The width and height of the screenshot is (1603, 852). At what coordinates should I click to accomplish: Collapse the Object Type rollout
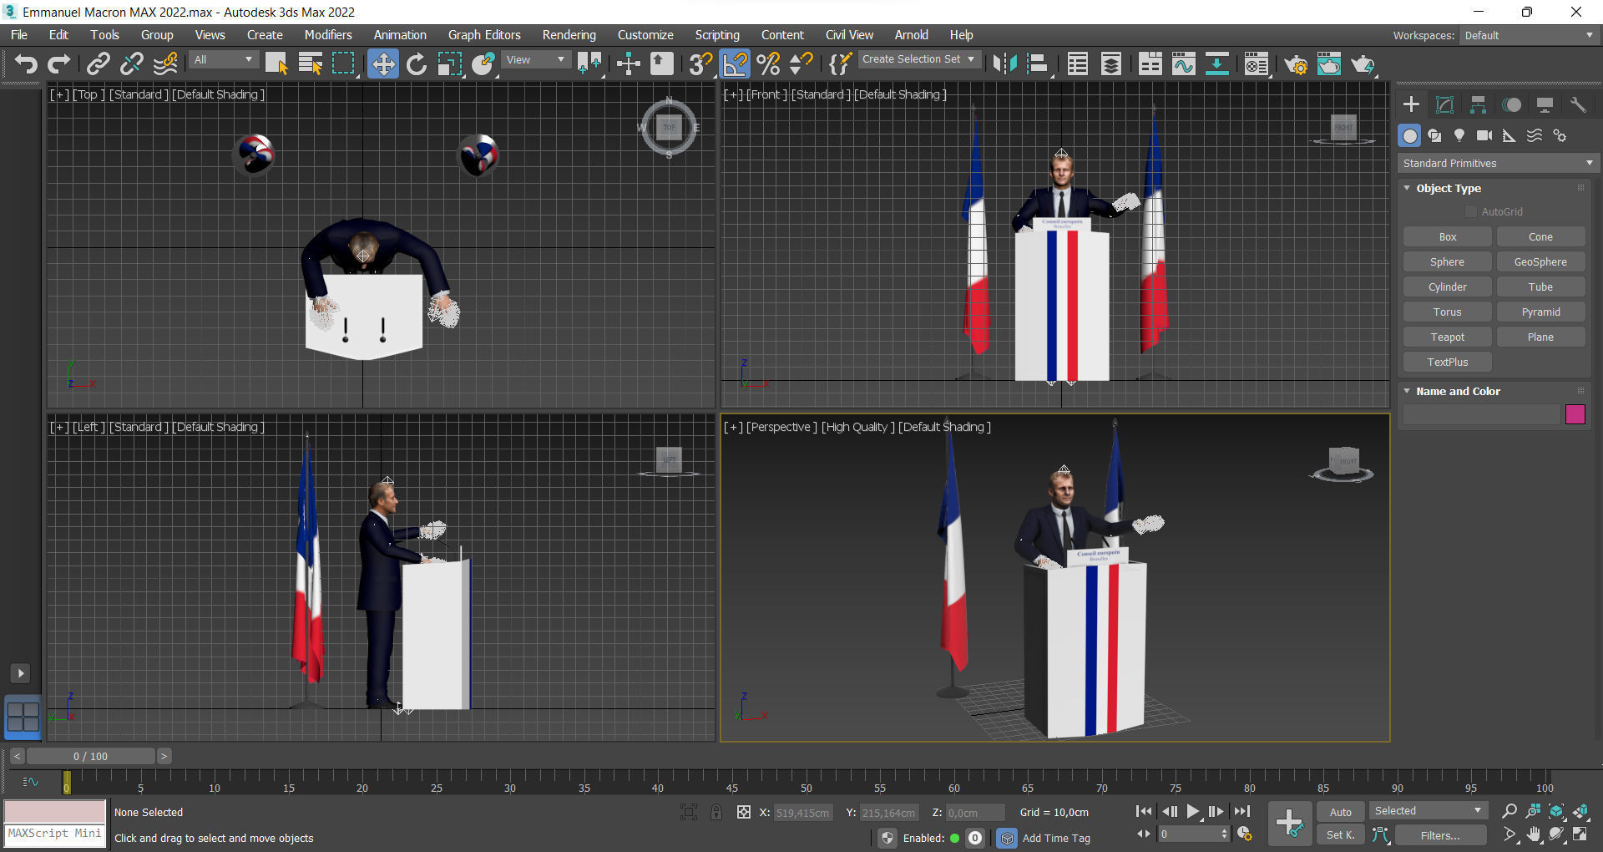[x=1448, y=188]
